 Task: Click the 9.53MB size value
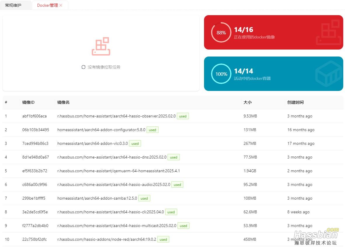pos(250,116)
